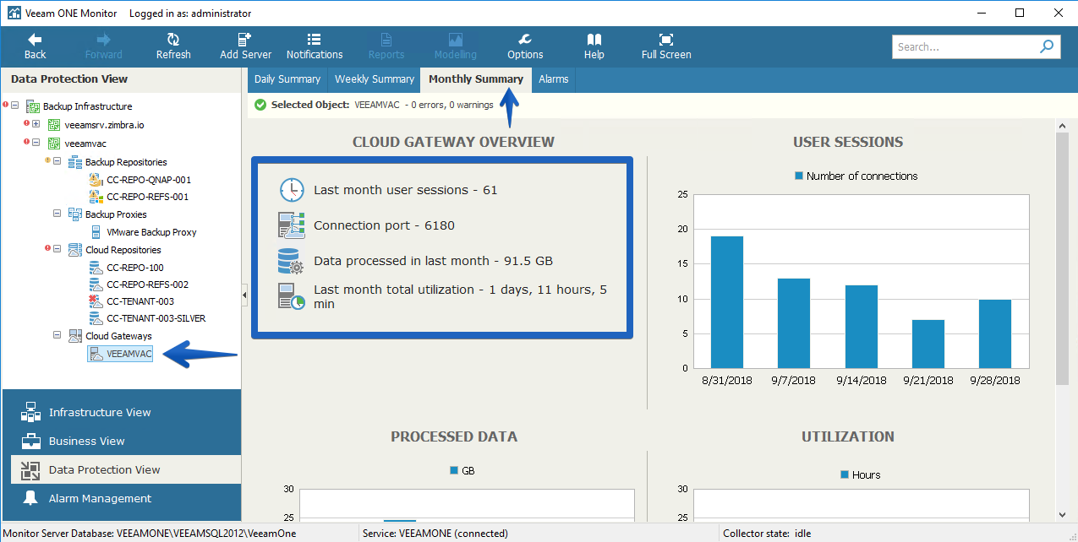Open the Add Server toolbar icon
This screenshot has height=542, width=1078.
(x=245, y=39)
